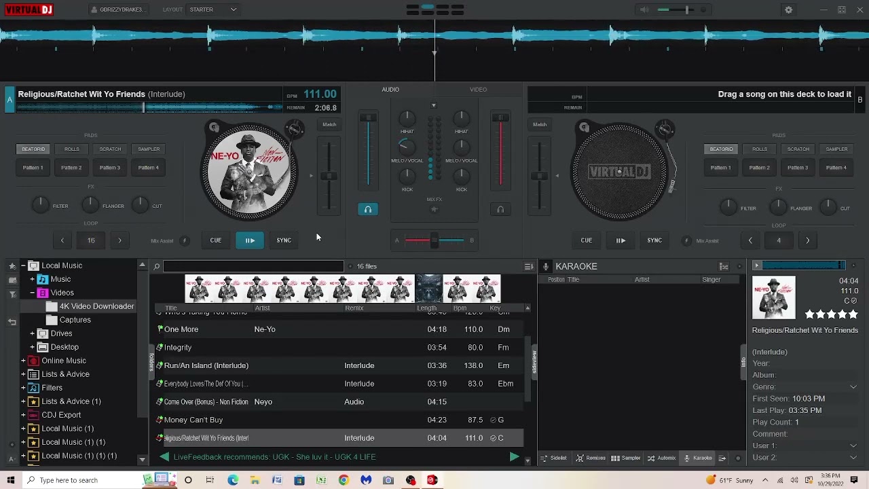Viewport: 869px width, 489px height.
Task: Increase right deck loop size arrow
Action: click(x=808, y=240)
